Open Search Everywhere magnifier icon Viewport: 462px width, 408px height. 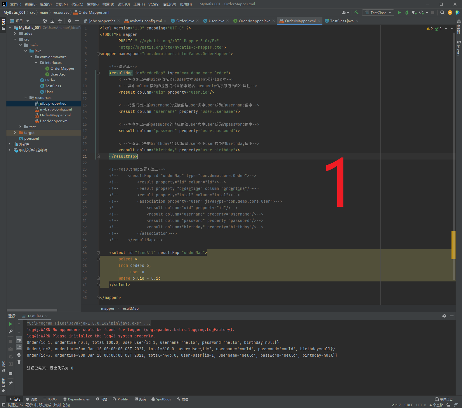[x=442, y=13]
